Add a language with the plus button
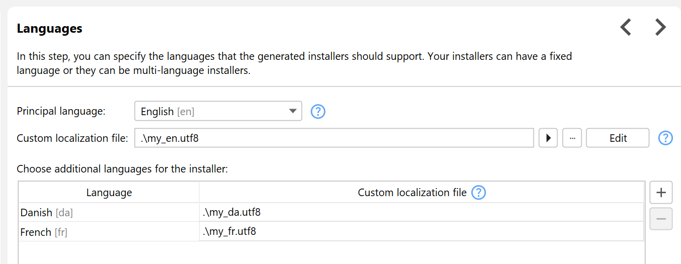 pyautogui.click(x=661, y=193)
